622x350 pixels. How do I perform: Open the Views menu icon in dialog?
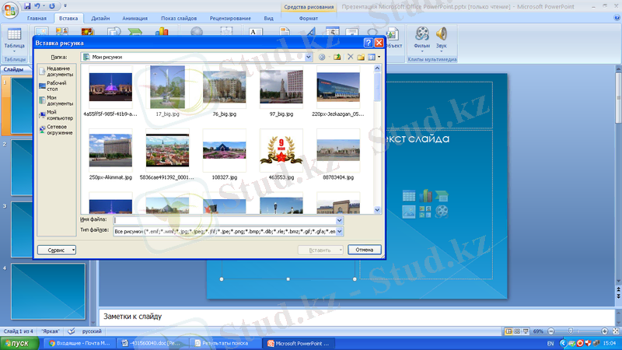(372, 57)
